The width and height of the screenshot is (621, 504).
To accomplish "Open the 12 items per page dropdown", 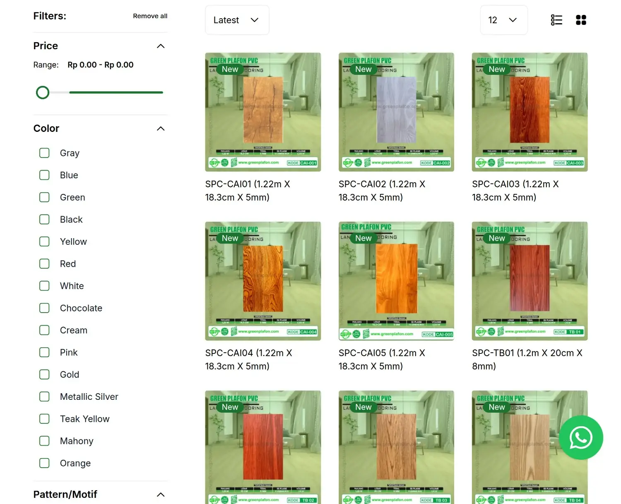I will pos(503,20).
